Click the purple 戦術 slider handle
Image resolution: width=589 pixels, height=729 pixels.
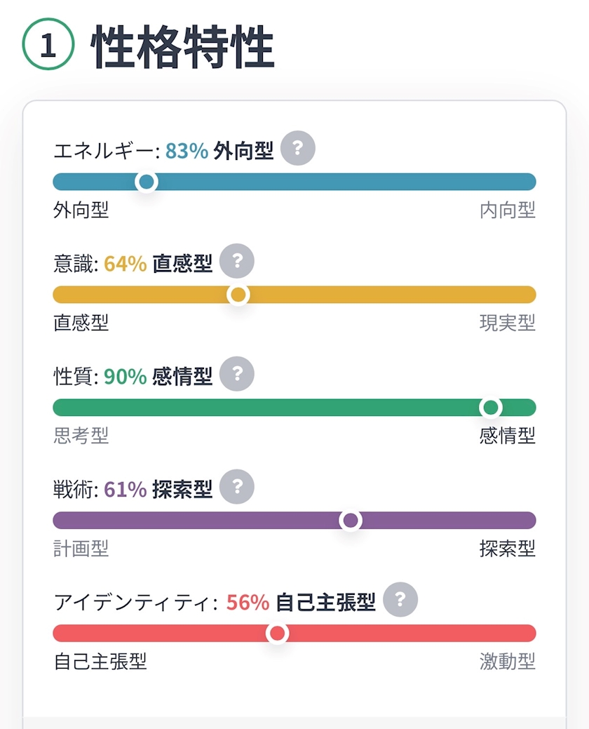point(351,520)
